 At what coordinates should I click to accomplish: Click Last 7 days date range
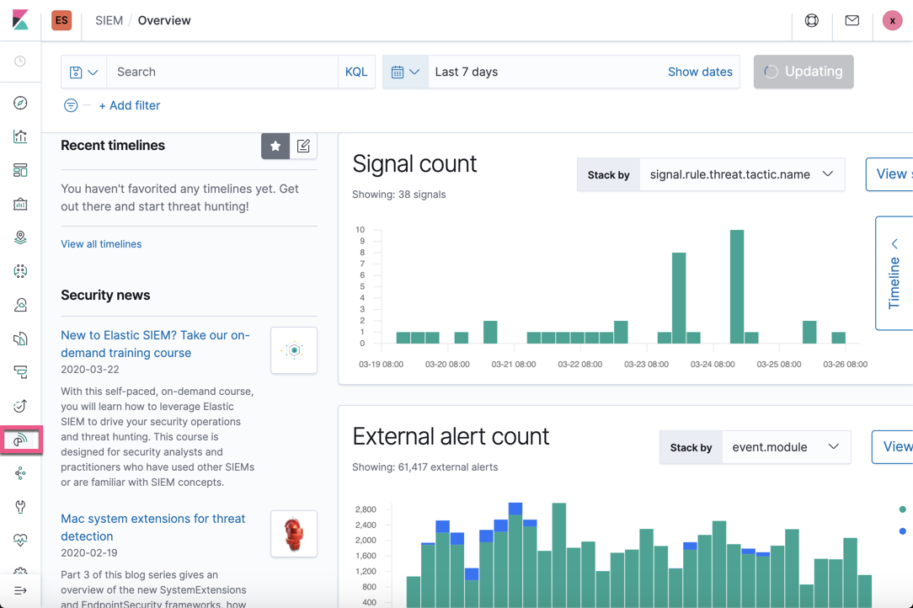tap(467, 72)
